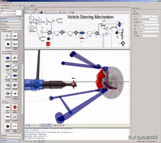Click the black fill color swatch
Viewport: 161px width, 143px height.
tap(41, 13)
